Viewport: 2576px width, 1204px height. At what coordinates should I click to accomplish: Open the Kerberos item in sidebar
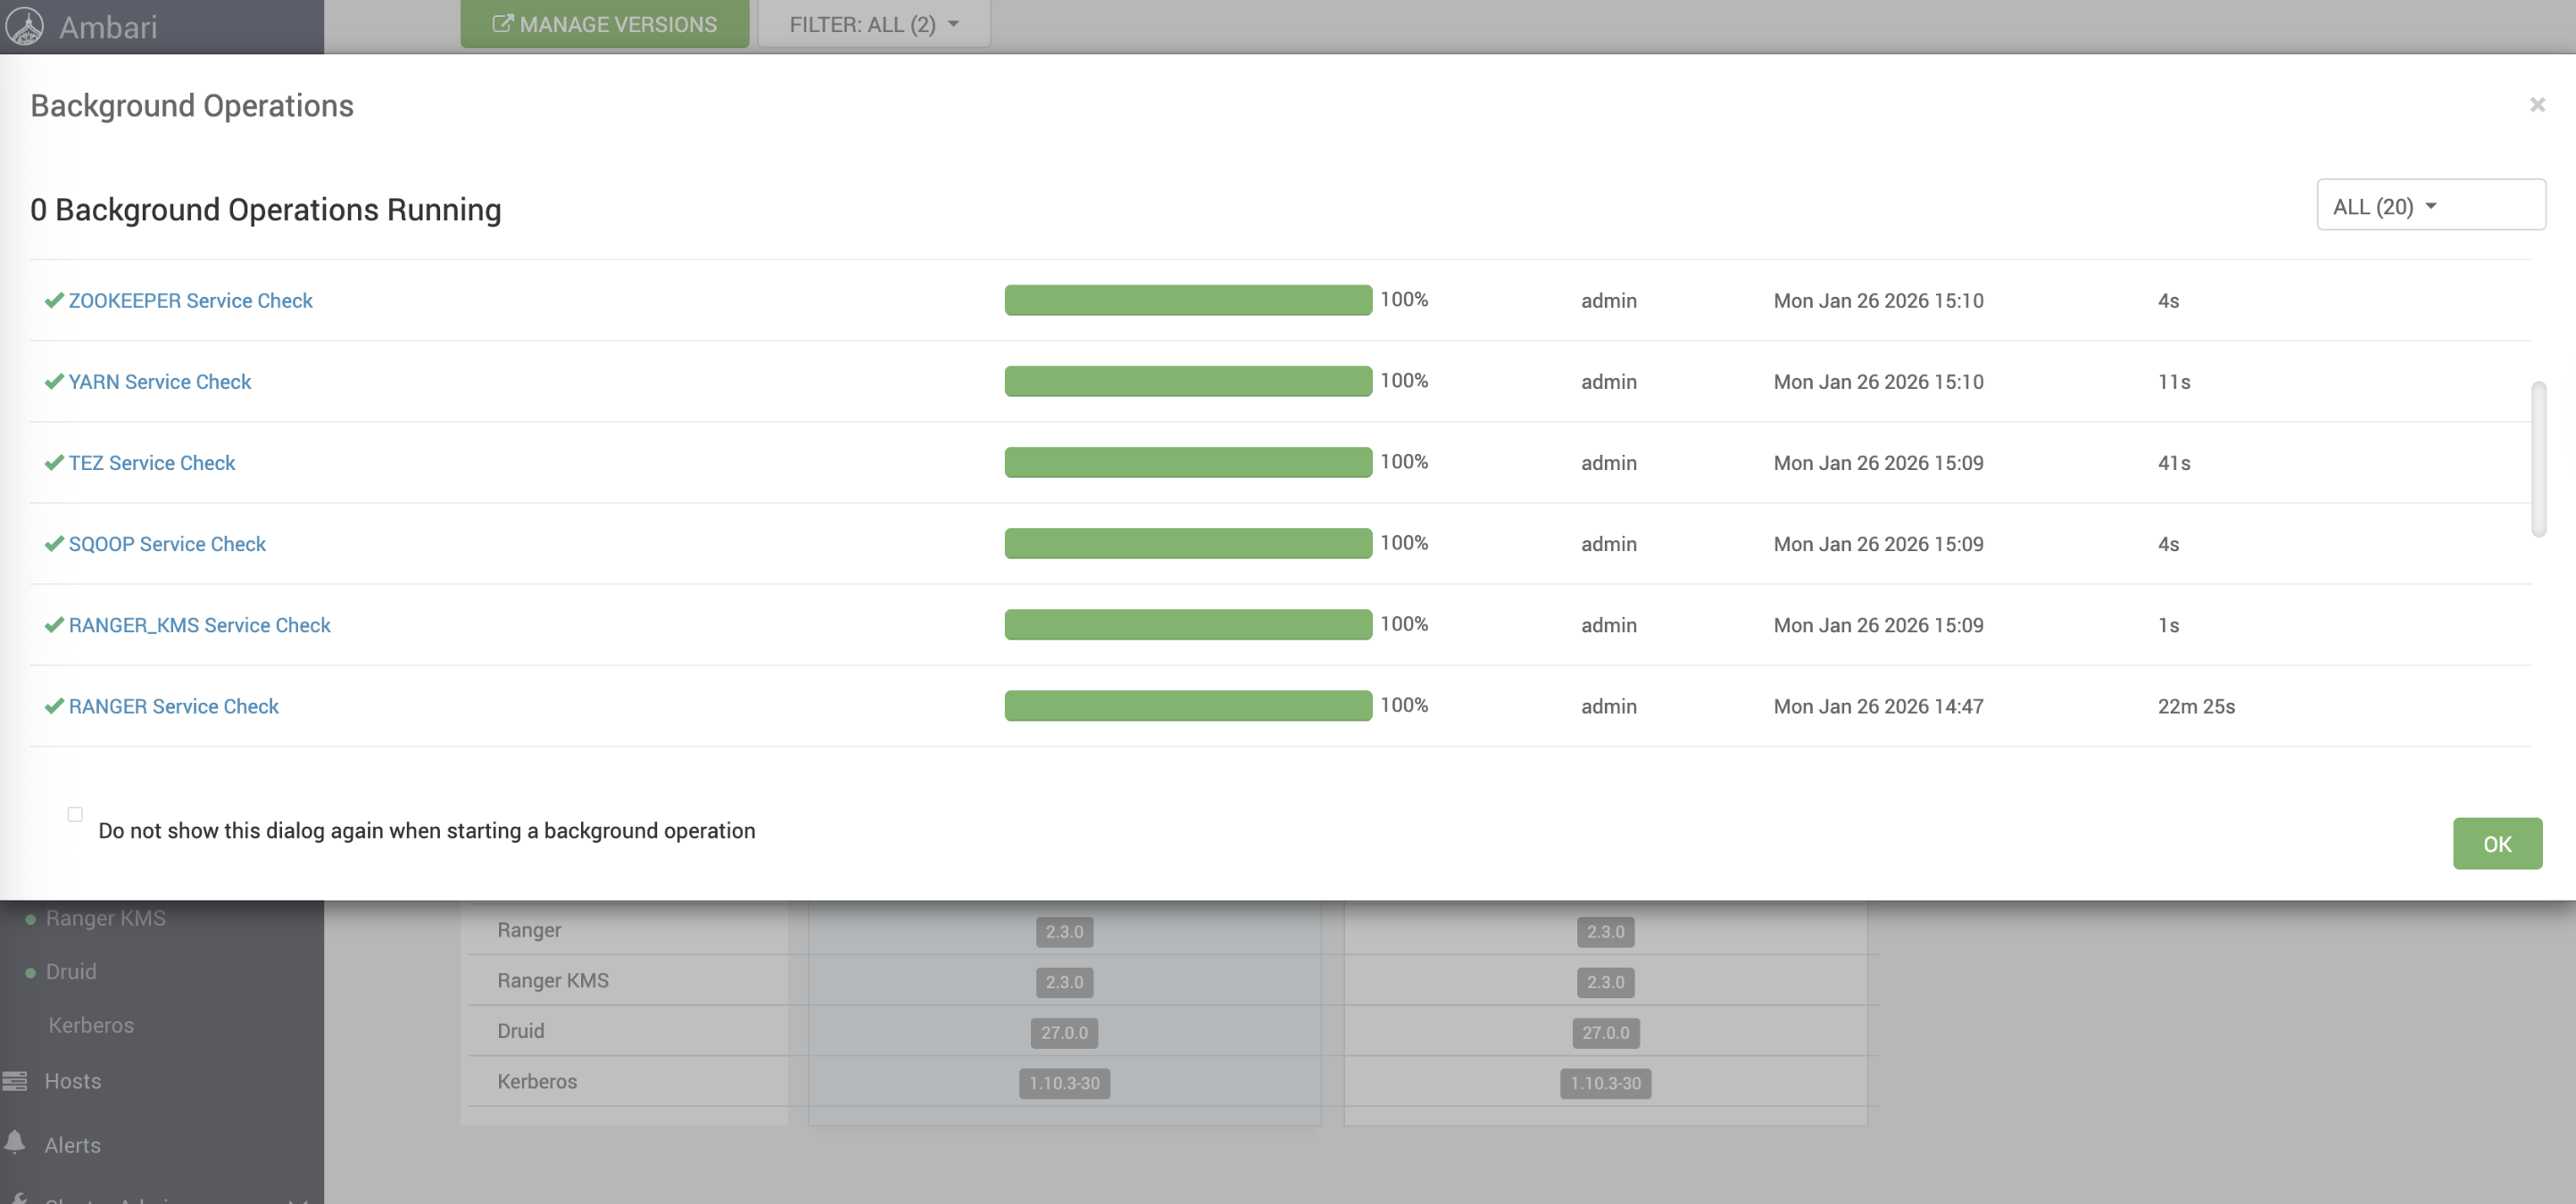(x=91, y=1025)
